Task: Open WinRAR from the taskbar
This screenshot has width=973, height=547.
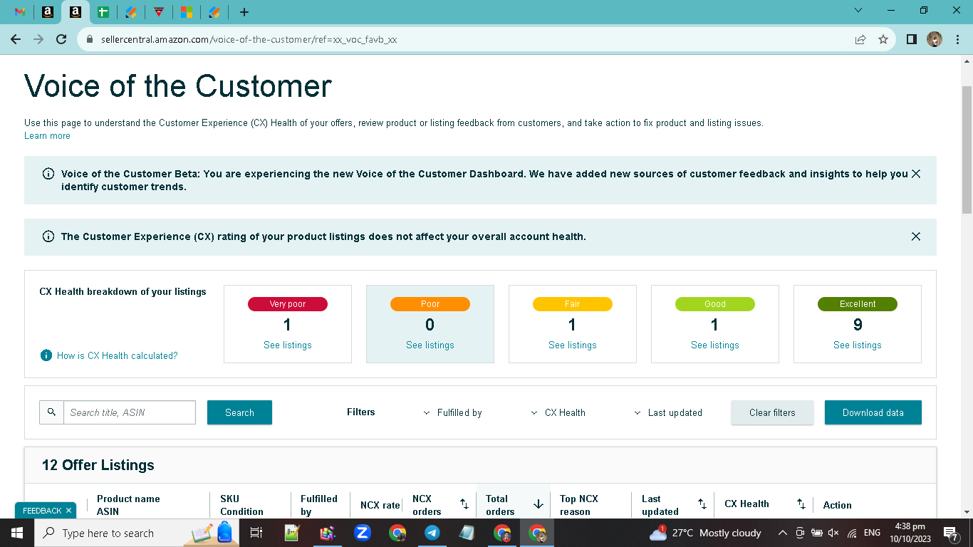Action: [328, 533]
